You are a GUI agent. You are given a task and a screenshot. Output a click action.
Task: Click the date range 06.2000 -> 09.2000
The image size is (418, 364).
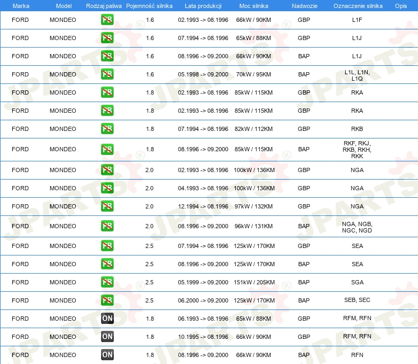tap(203, 300)
